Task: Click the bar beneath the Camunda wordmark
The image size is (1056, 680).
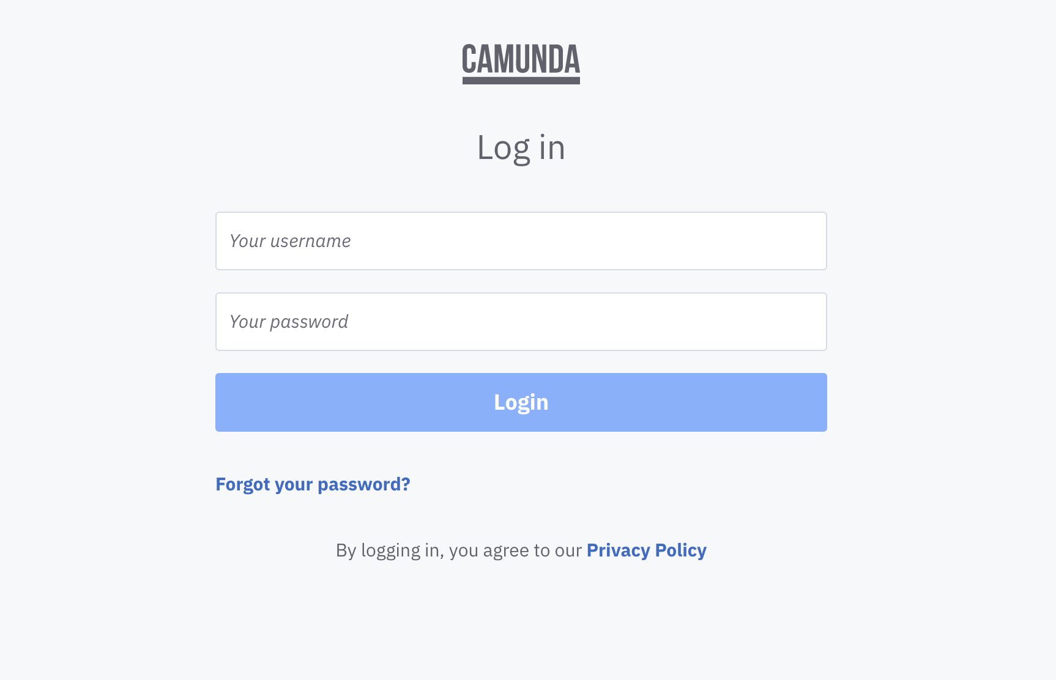Action: coord(521,81)
